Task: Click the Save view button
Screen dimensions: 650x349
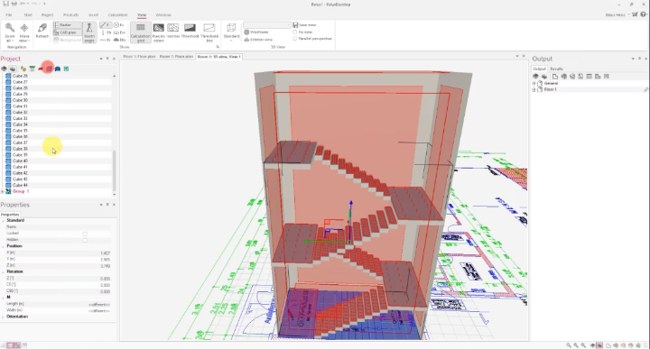Action: 304,25
